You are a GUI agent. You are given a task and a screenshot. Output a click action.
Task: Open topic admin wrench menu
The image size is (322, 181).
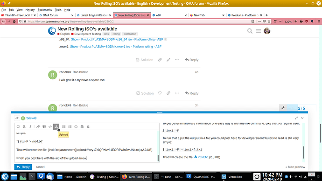click(283, 108)
